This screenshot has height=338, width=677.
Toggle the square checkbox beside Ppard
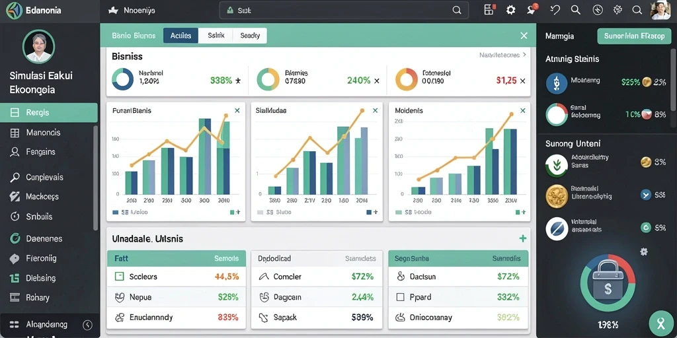point(400,297)
